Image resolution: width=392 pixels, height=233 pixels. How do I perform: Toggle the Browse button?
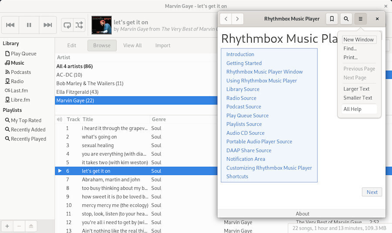(x=102, y=45)
